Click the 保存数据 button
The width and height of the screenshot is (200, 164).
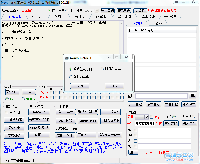click(x=154, y=105)
